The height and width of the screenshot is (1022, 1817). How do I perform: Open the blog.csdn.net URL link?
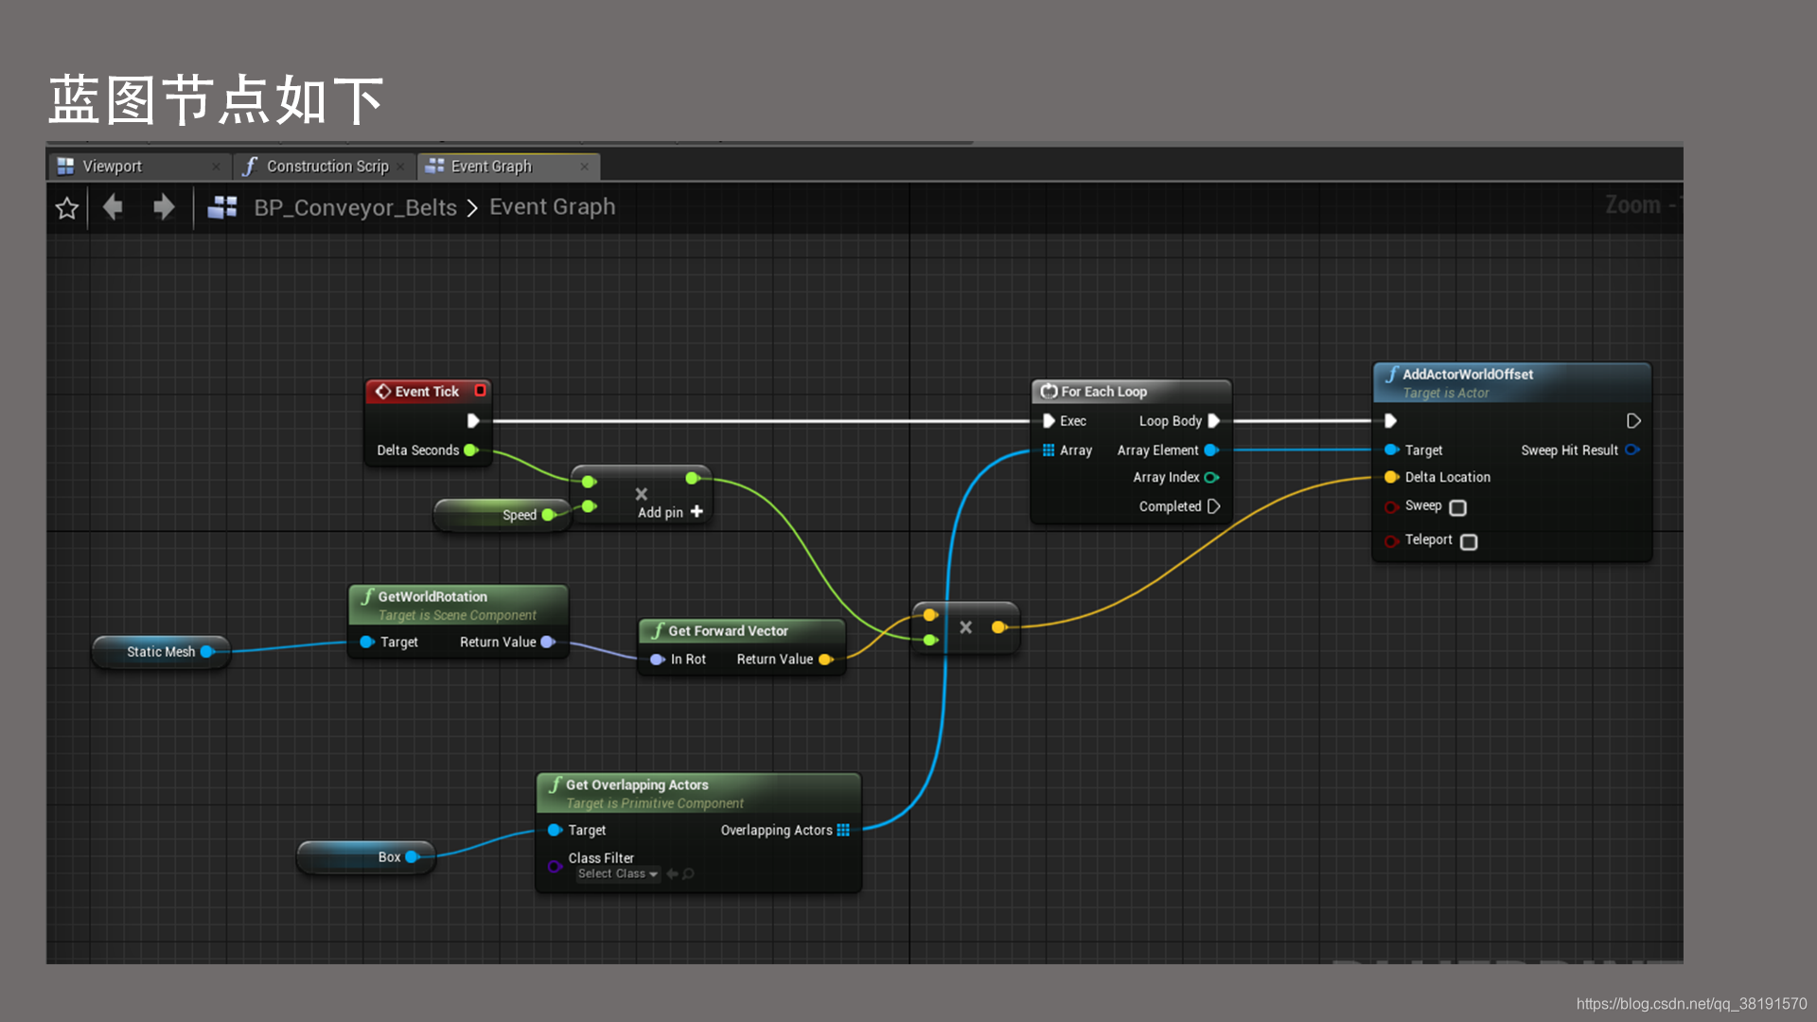coord(1691,1004)
